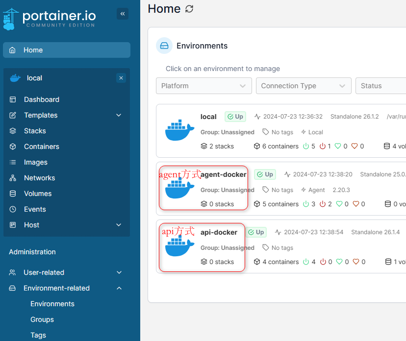This screenshot has width=406, height=341.
Task: Open the agent-docker environment
Action: 223,174
